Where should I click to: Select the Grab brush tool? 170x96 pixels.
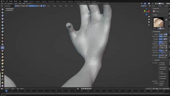click(x=2, y=57)
